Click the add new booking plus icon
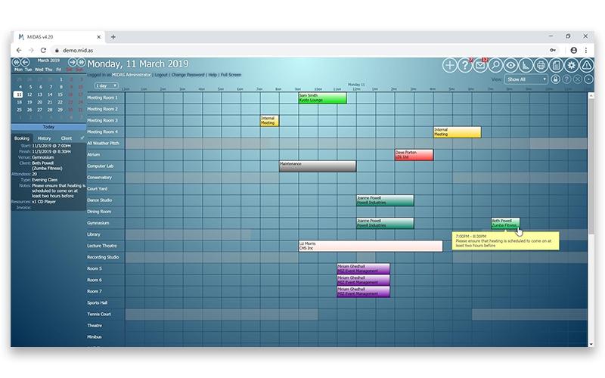This screenshot has height=378, width=605. (449, 65)
